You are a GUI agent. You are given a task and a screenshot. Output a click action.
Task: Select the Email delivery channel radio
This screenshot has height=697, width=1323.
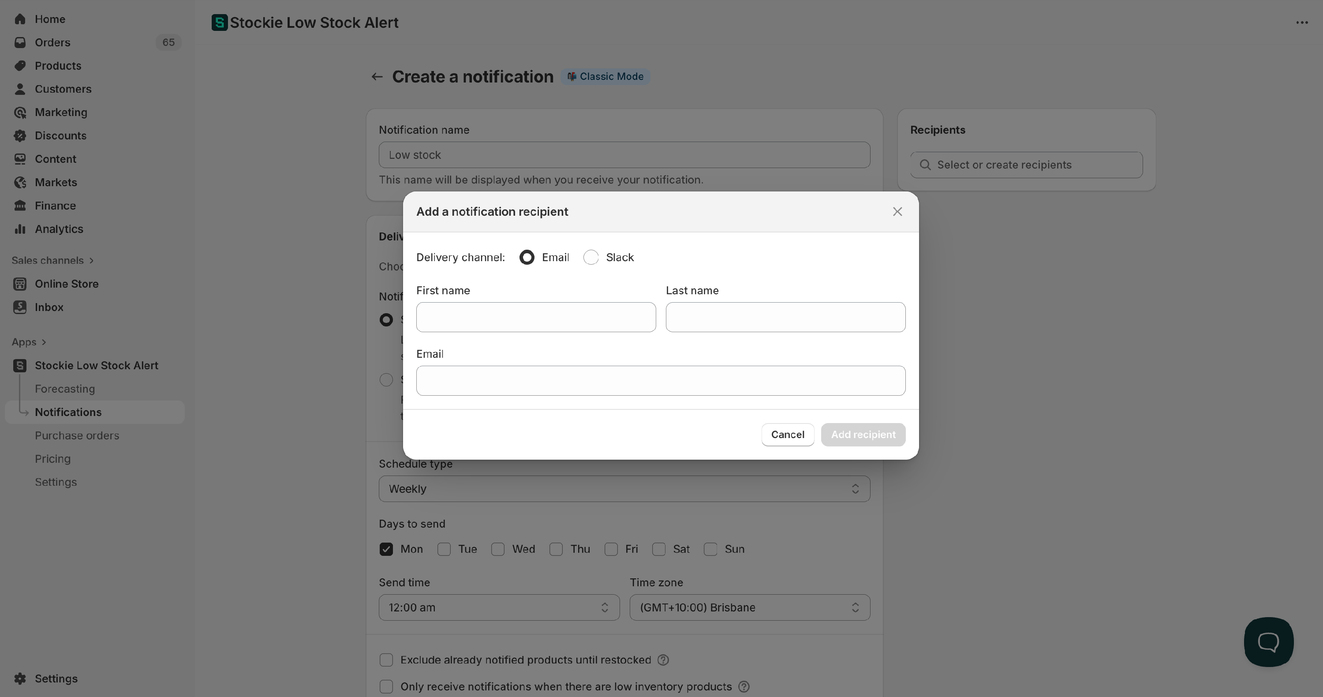point(527,257)
